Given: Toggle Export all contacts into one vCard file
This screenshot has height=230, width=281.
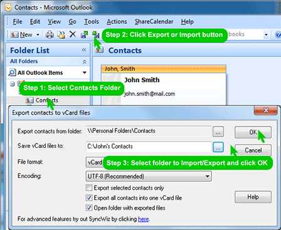Looking at the screenshot, I should (x=89, y=197).
